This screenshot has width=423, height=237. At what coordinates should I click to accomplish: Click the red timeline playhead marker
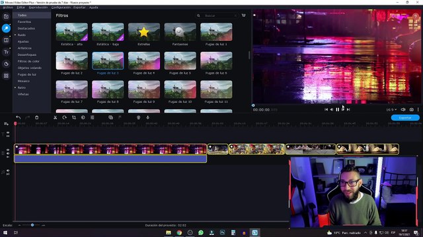click(x=15, y=123)
